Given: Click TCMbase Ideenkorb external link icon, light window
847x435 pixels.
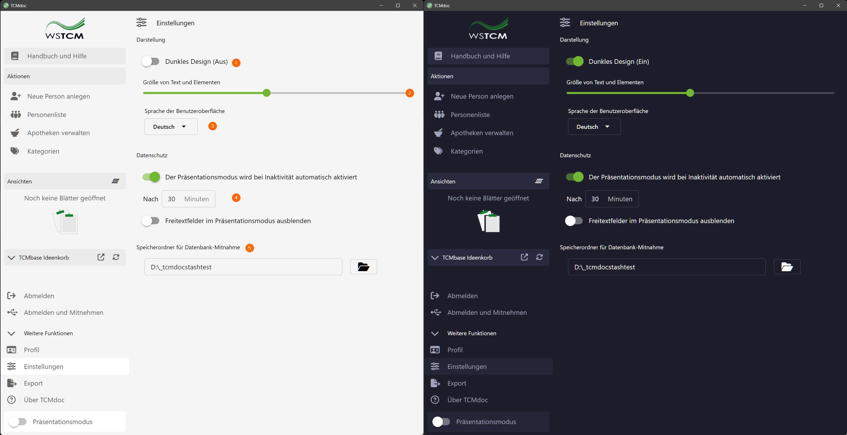Looking at the screenshot, I should click(x=101, y=257).
